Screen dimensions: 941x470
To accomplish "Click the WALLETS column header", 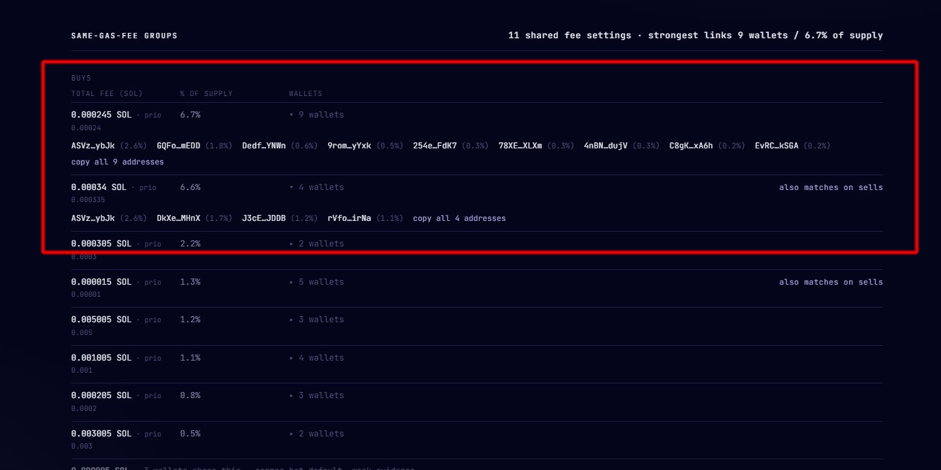I will pyautogui.click(x=306, y=93).
